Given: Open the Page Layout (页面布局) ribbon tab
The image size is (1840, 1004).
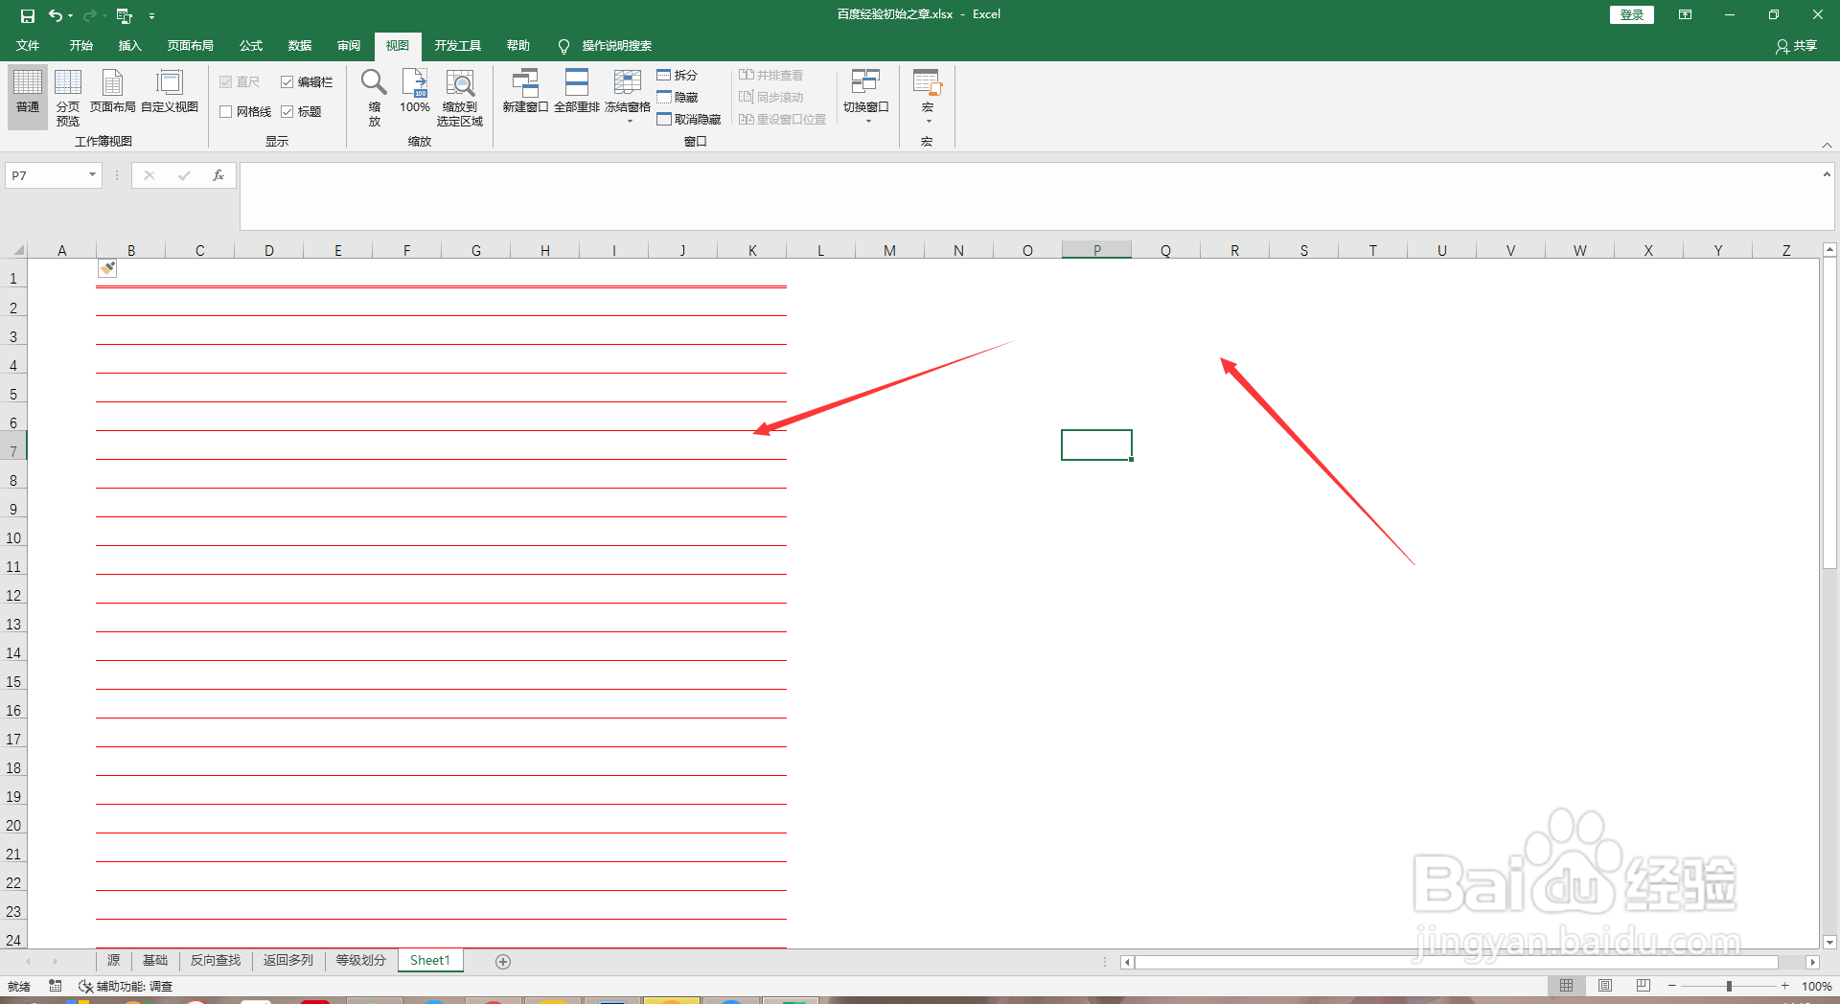Looking at the screenshot, I should point(191,46).
